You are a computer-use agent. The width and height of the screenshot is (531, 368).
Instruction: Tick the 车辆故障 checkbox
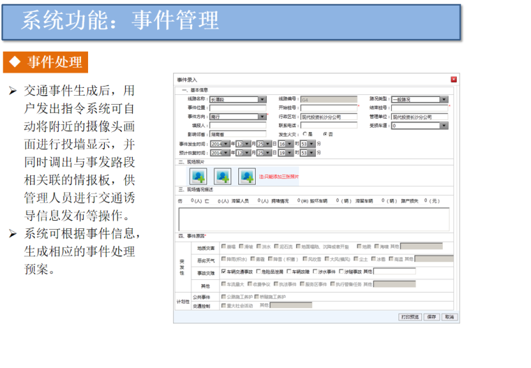pyautogui.click(x=287, y=272)
